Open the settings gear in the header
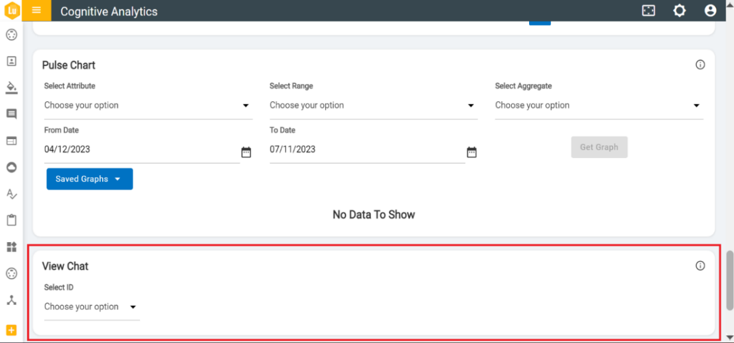The height and width of the screenshot is (343, 734). coord(680,11)
